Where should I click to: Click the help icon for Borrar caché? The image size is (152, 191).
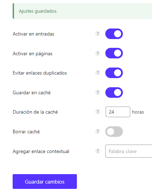pos(98,132)
